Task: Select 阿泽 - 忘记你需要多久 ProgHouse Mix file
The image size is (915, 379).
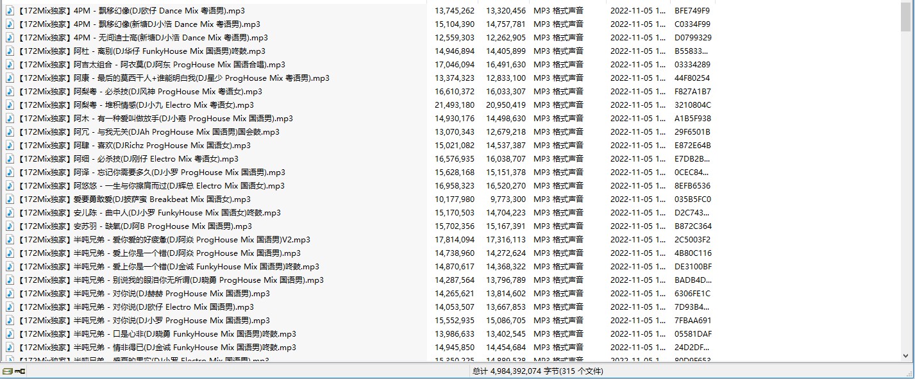Action: pos(151,173)
